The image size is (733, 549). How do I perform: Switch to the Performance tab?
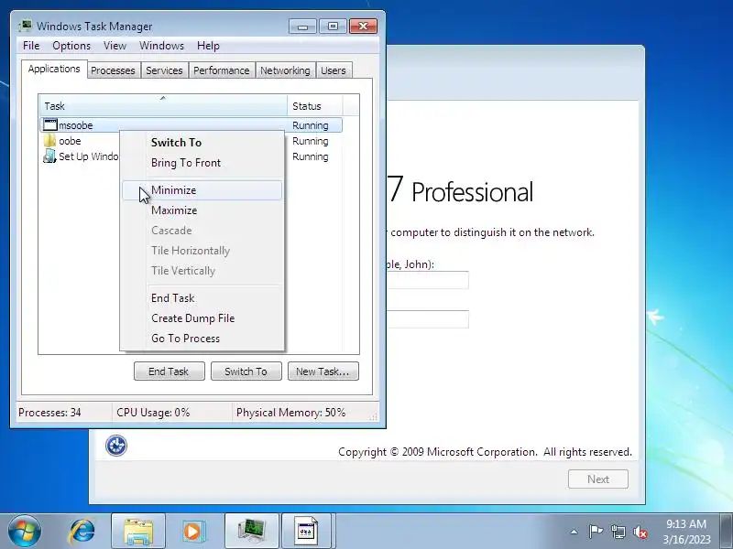pyautogui.click(x=221, y=70)
